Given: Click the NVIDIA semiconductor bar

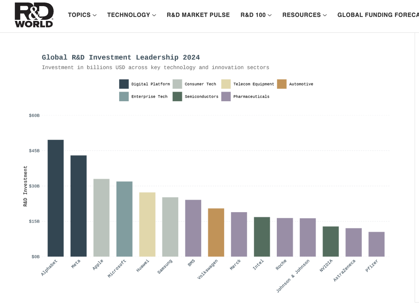Looking at the screenshot, I should (330, 241).
